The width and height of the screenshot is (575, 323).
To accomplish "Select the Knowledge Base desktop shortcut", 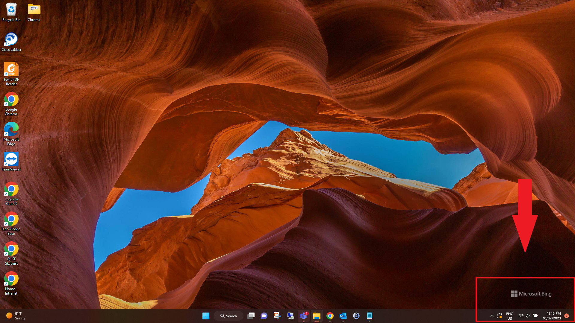I will (11, 223).
